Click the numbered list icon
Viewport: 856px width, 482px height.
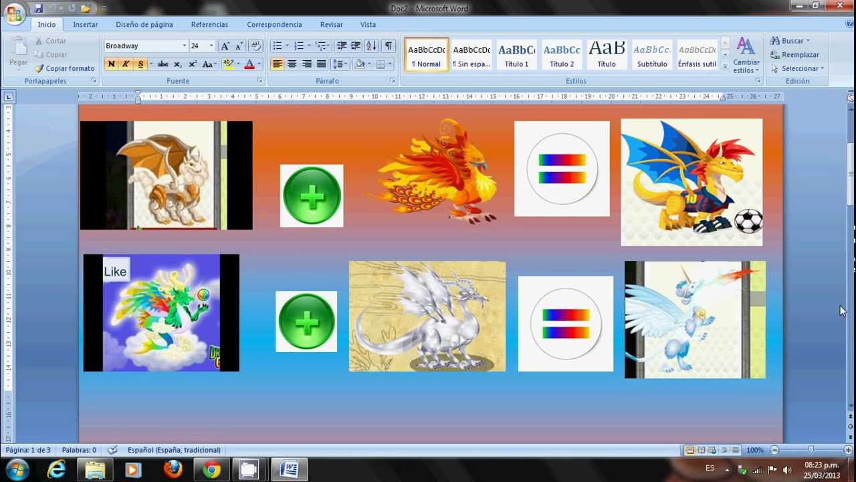coord(298,46)
